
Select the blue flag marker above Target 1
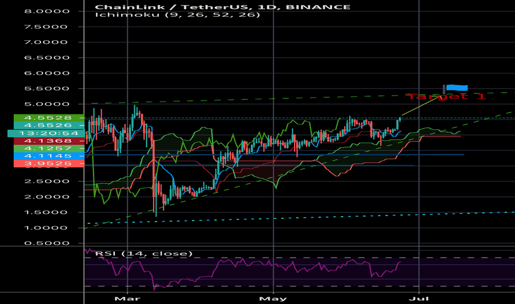pos(456,87)
